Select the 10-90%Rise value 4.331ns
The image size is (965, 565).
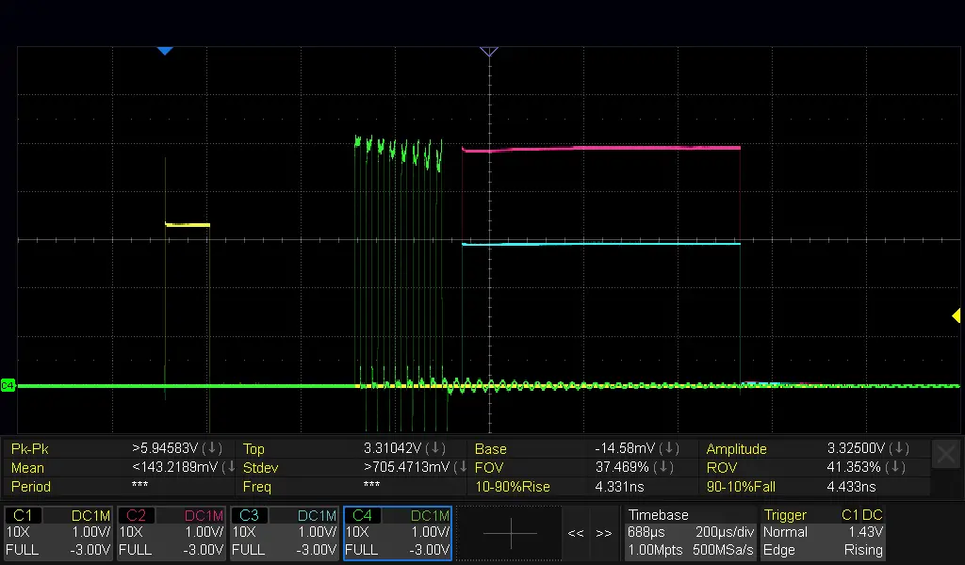pyautogui.click(x=619, y=486)
